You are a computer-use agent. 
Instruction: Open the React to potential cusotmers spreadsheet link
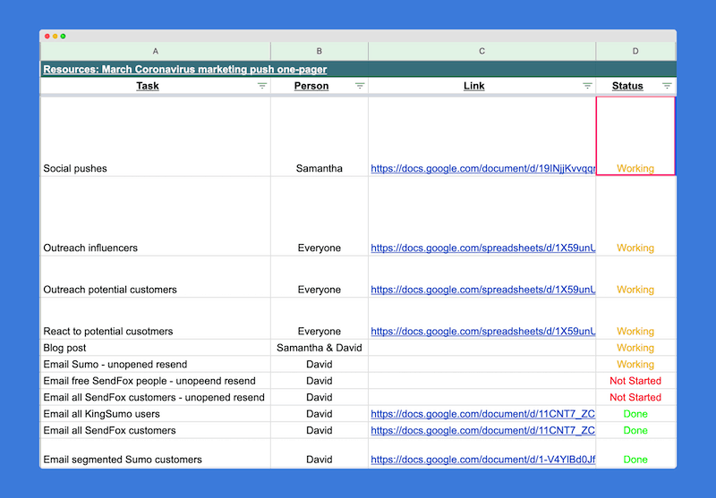(483, 331)
